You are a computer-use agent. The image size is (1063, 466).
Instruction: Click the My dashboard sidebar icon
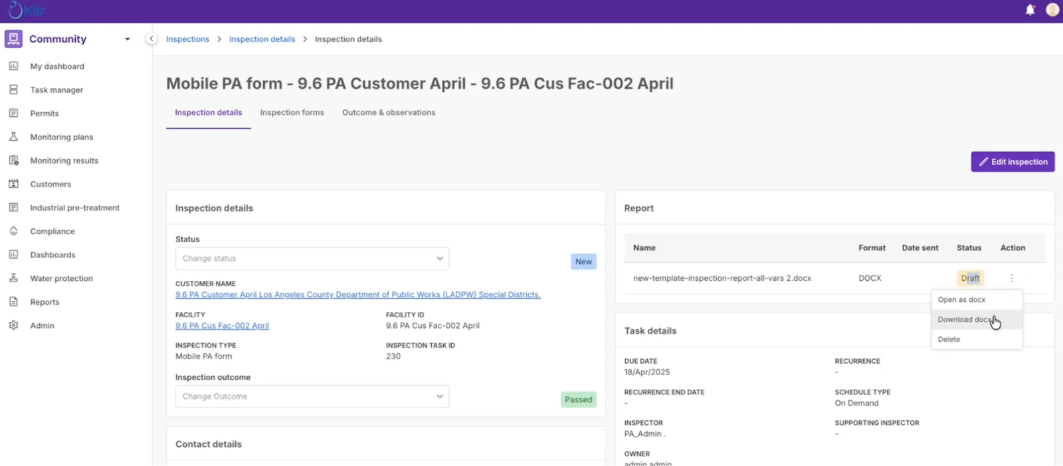coord(13,66)
